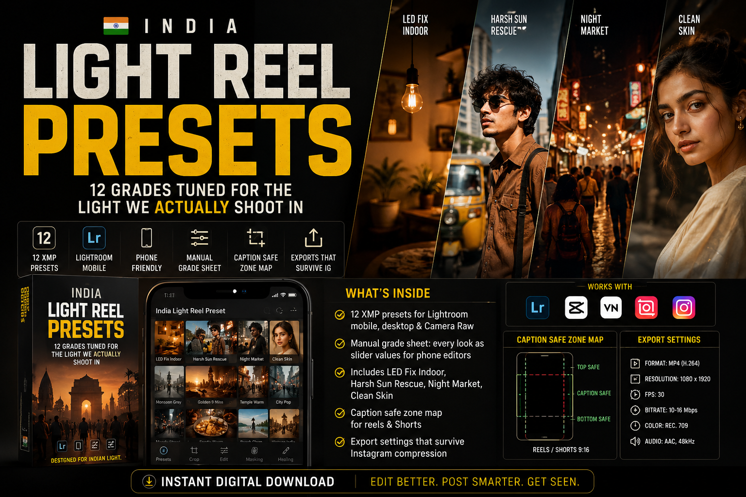Click the 'REELS / SHORTS 9:16' caption
The image size is (746, 497).
(561, 450)
